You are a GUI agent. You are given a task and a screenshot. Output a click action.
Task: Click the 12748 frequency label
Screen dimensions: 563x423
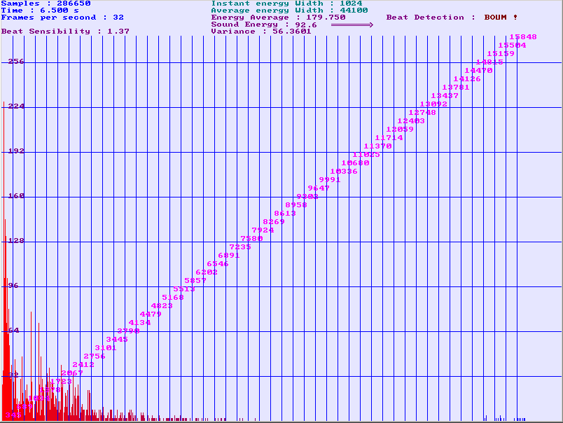[x=422, y=113]
